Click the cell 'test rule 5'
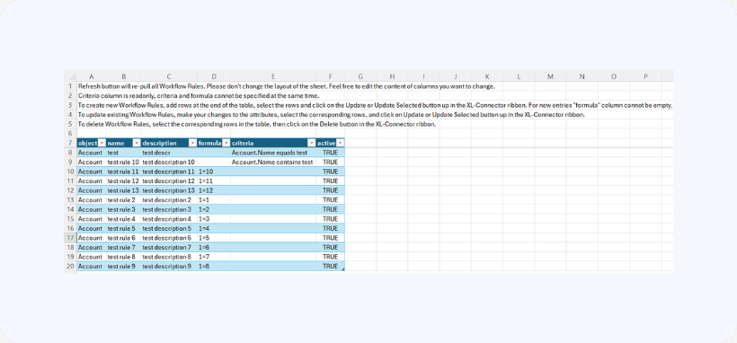This screenshot has height=343, width=737. point(123,228)
